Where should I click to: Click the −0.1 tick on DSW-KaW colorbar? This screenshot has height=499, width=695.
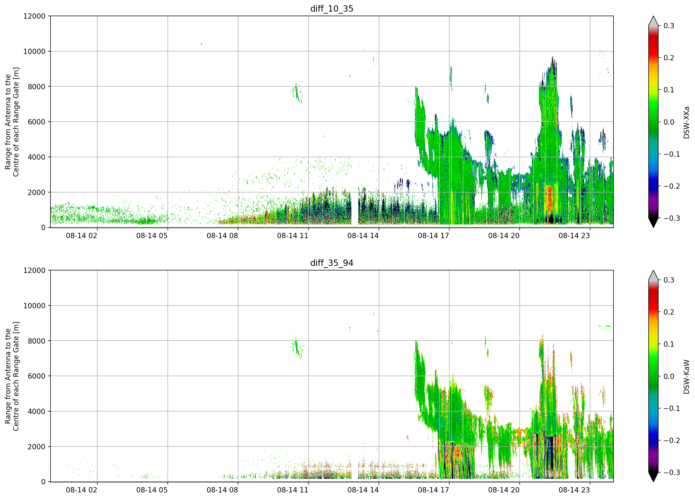point(671,409)
